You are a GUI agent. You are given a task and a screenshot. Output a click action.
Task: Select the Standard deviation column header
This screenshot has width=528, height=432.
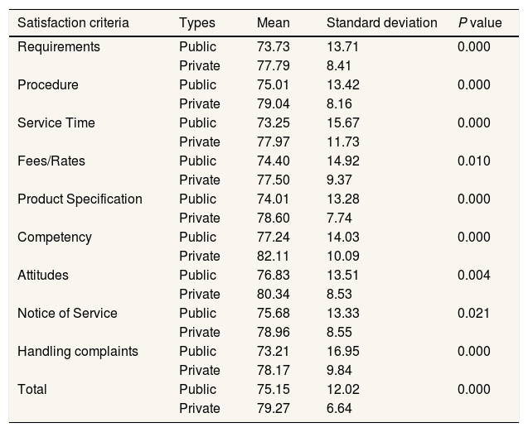tap(381, 23)
